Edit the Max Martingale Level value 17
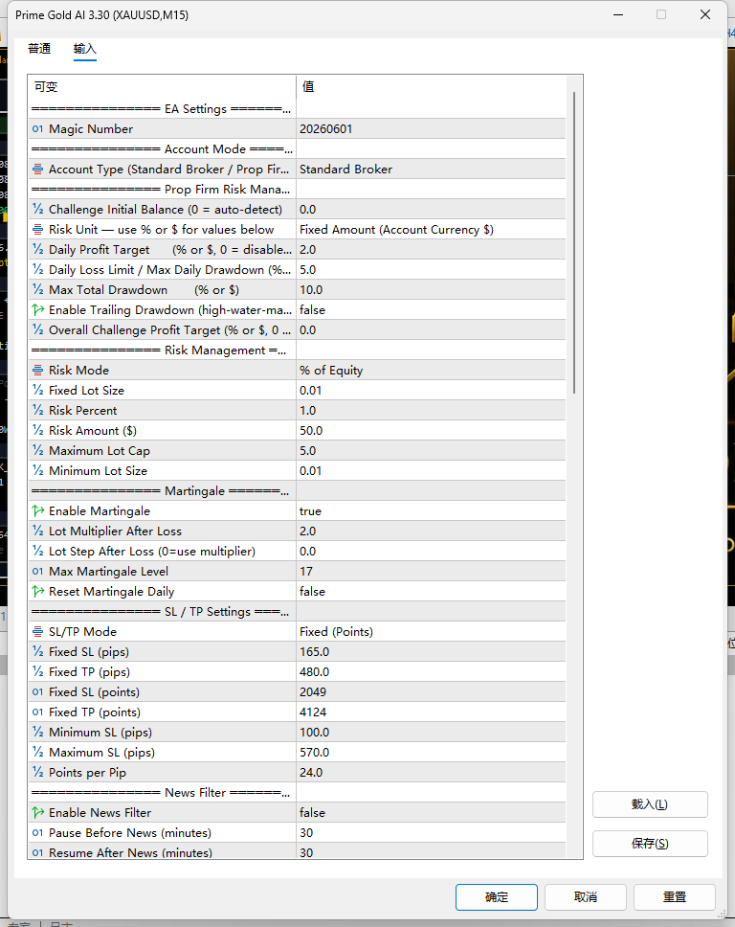Screen dimensions: 735x927 click(x=431, y=571)
